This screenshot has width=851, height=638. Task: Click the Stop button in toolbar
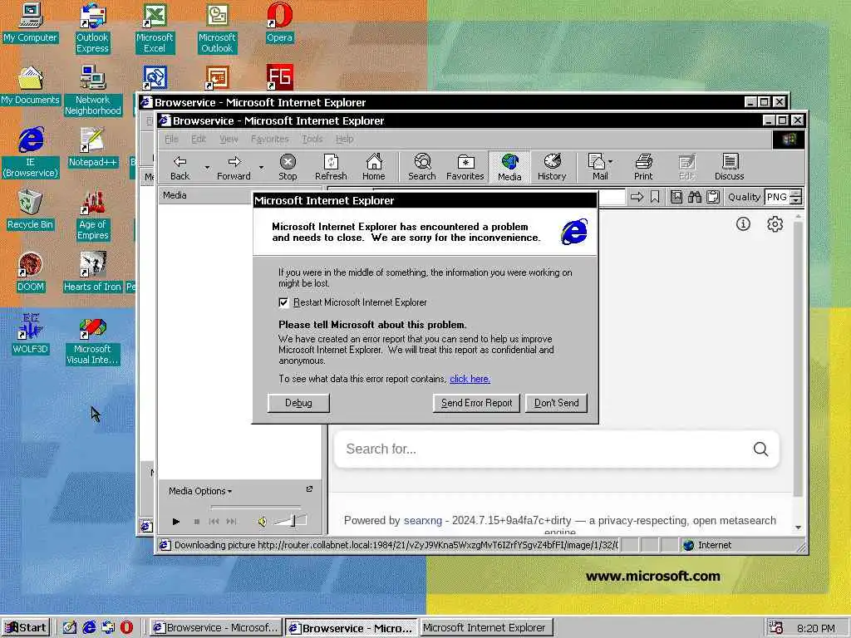click(288, 166)
